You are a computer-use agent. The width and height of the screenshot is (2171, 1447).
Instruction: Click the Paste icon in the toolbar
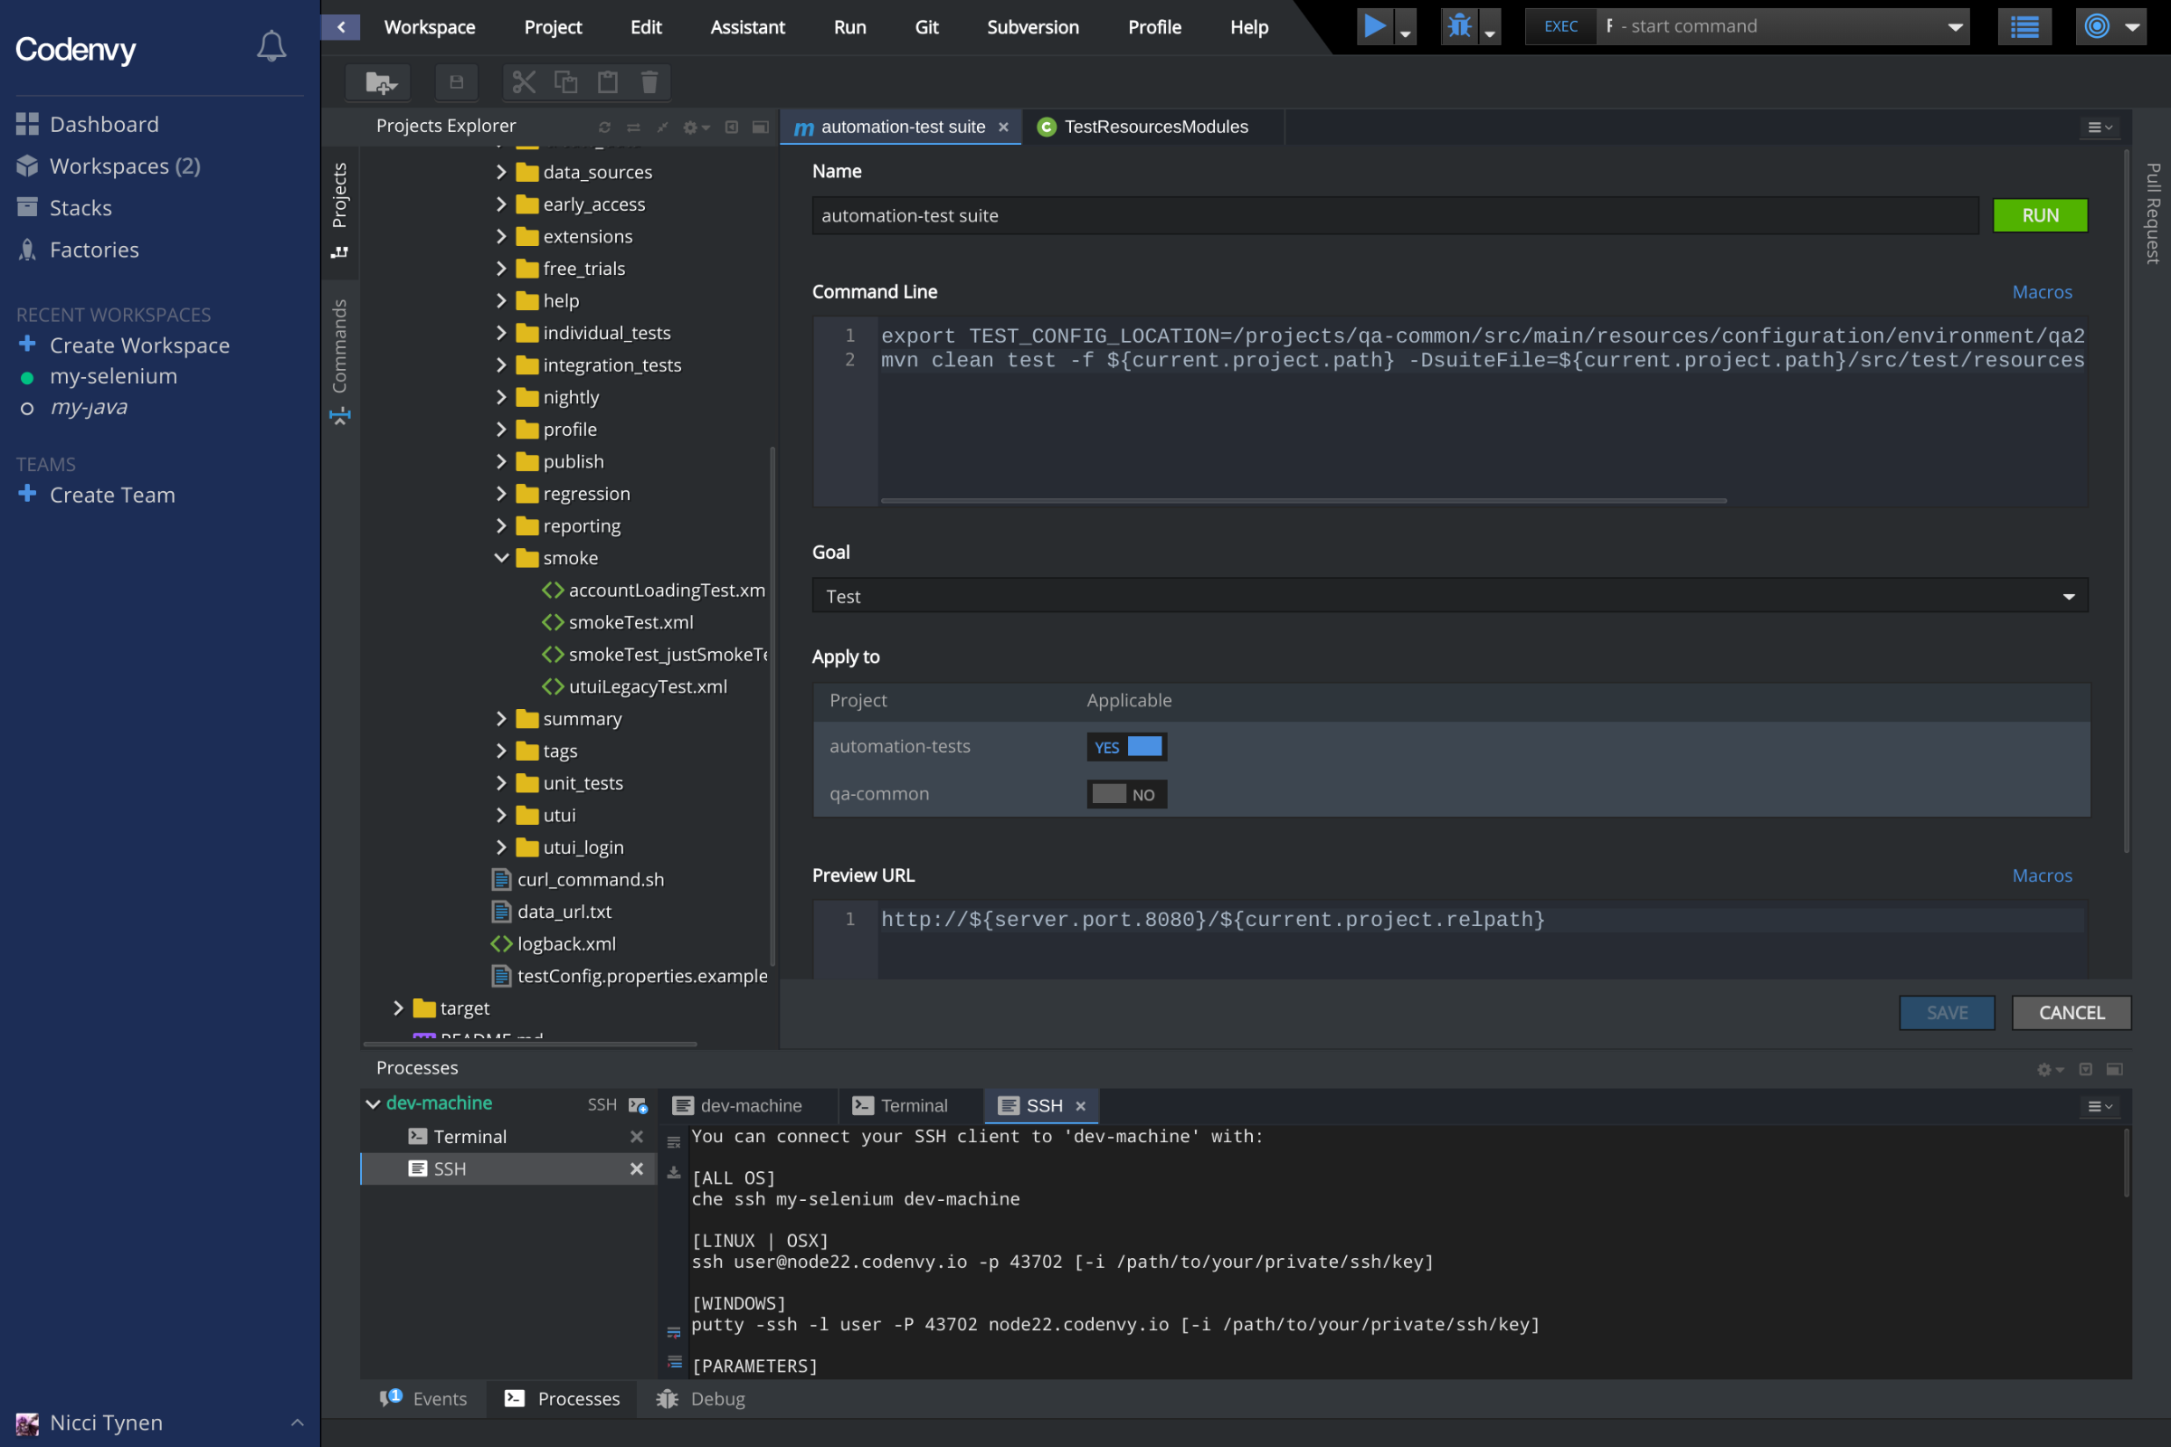coord(607,82)
